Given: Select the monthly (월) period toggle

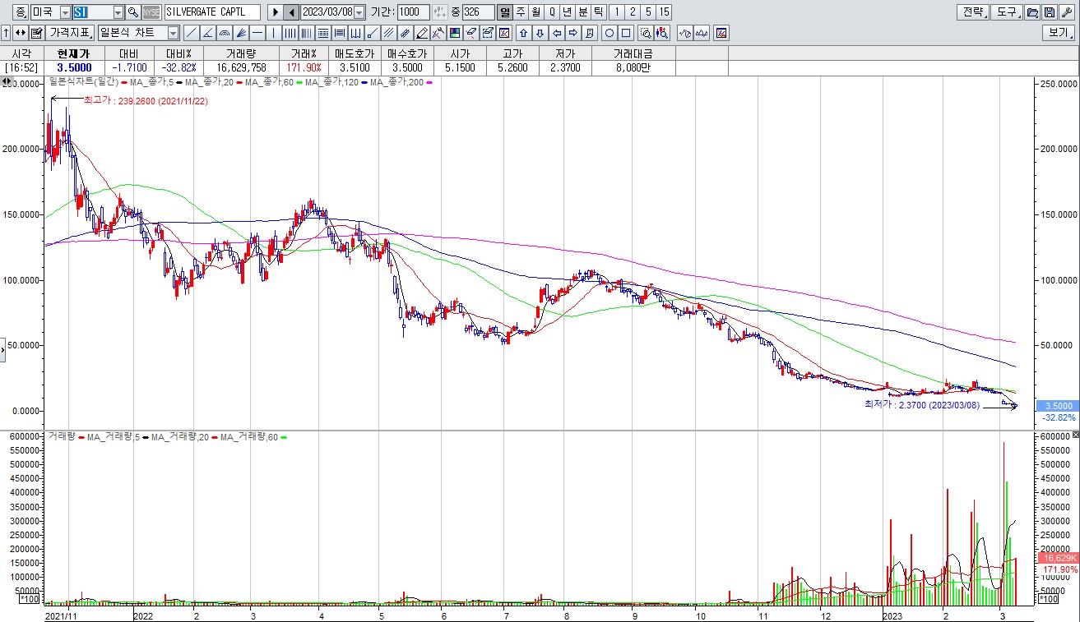Looking at the screenshot, I should click(x=536, y=12).
